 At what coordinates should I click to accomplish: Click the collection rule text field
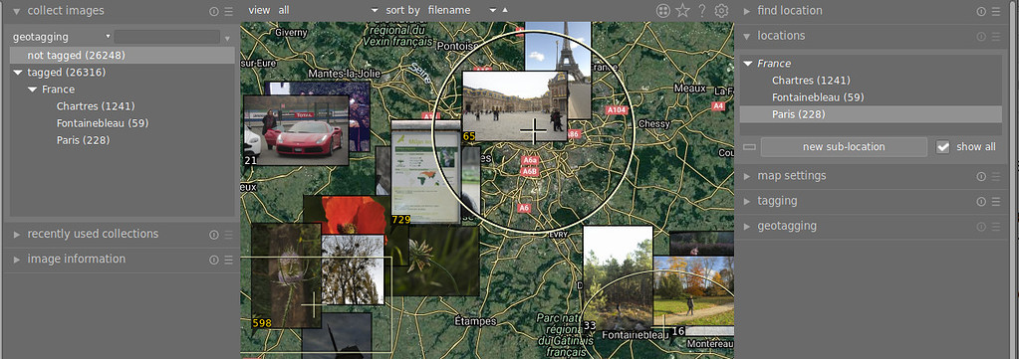pos(167,37)
